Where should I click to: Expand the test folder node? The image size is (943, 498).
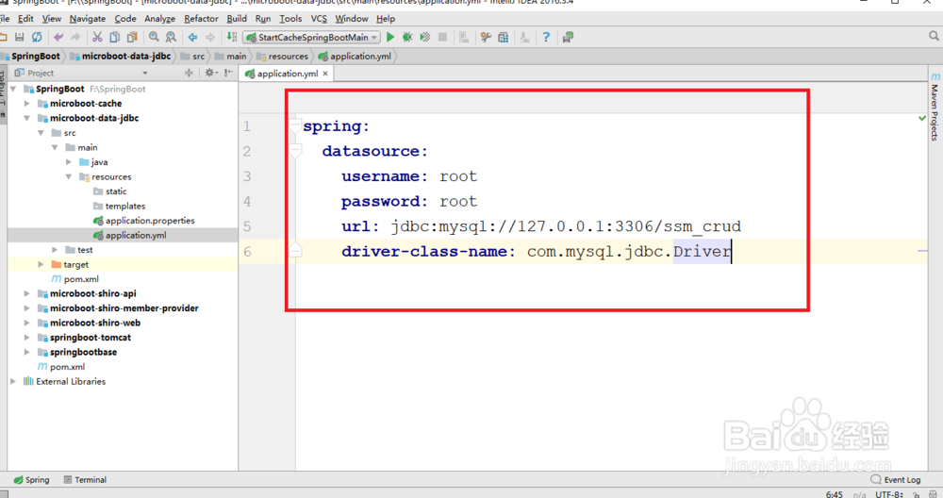click(55, 250)
